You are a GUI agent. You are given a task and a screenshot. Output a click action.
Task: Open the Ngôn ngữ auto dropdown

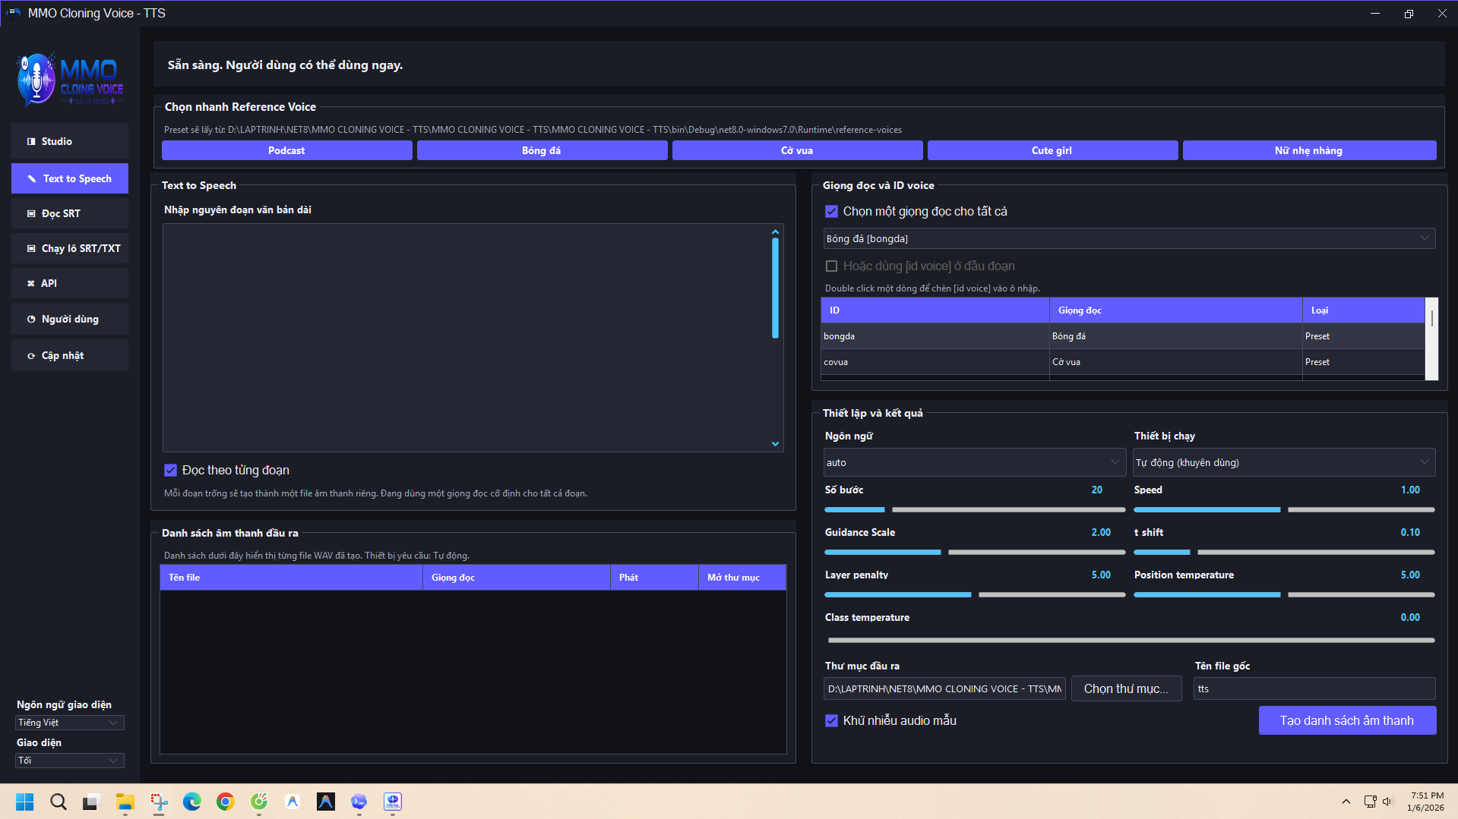pos(974,462)
